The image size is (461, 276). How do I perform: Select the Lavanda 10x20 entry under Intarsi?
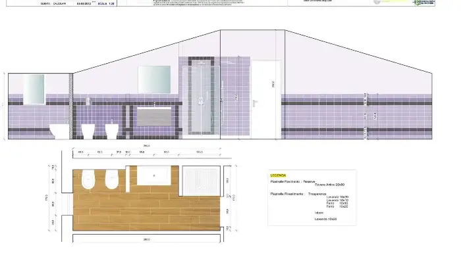(326, 219)
